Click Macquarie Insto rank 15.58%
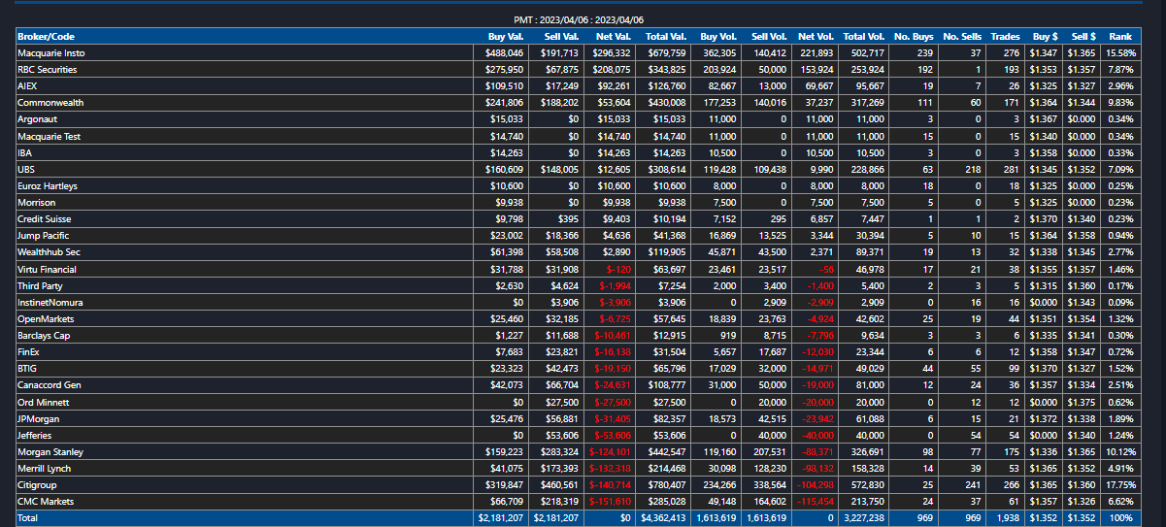This screenshot has height=527, width=1166. (1119, 52)
